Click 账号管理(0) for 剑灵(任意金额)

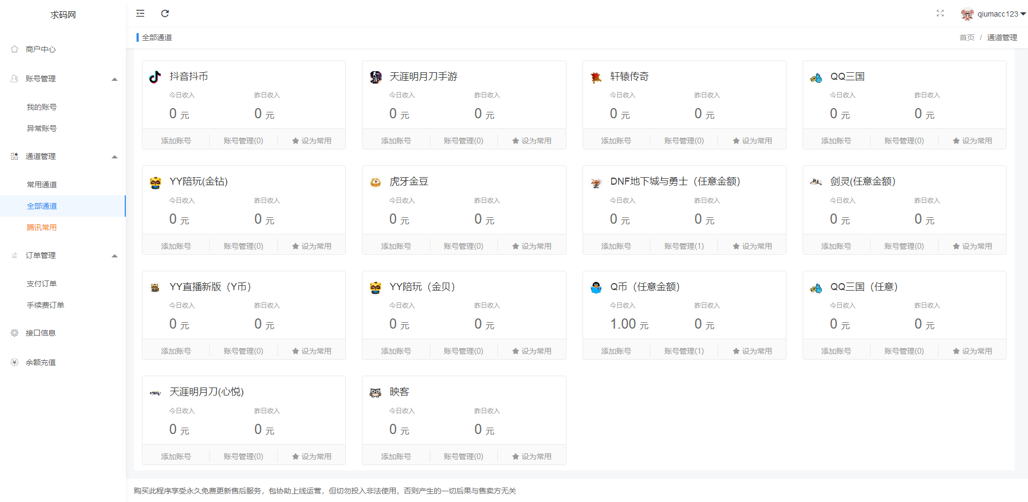904,246
